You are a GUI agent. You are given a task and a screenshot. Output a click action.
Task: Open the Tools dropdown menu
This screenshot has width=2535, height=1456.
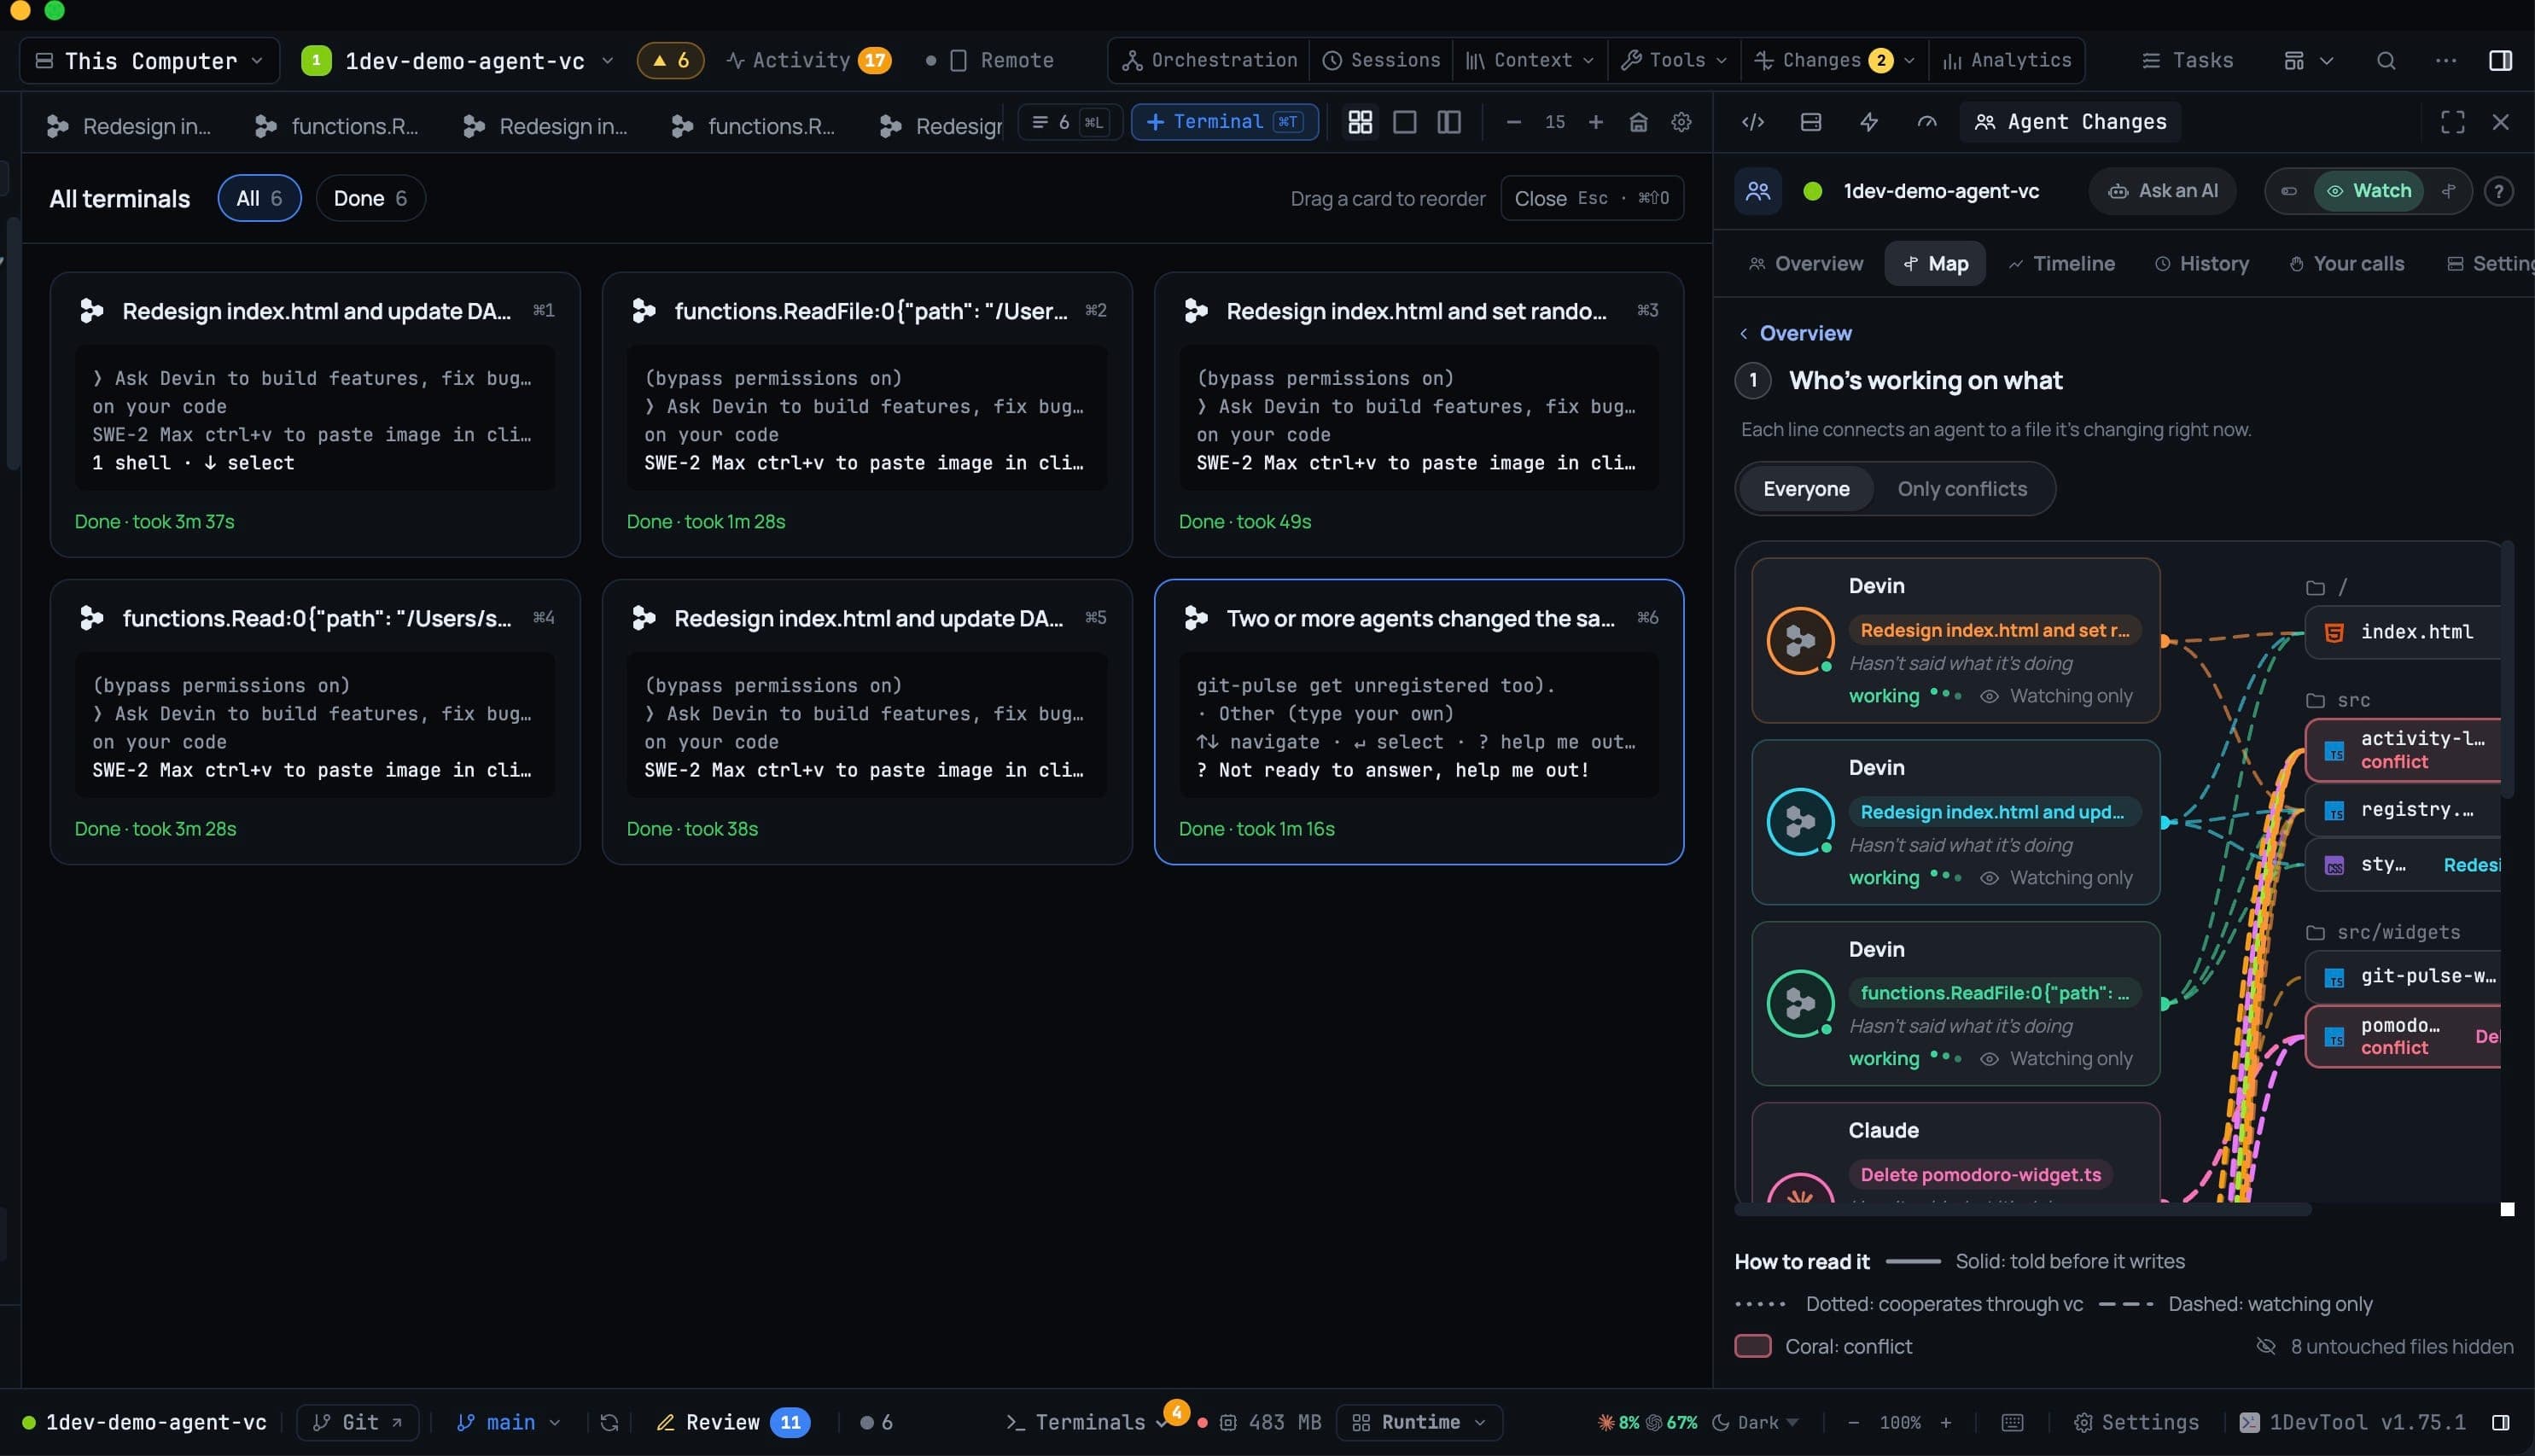tap(1674, 61)
